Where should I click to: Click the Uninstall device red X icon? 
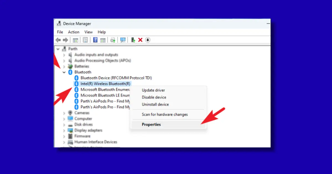tap(140, 40)
